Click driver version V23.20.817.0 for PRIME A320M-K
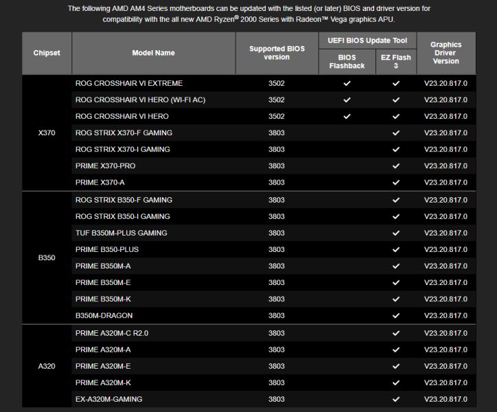The width and height of the screenshot is (497, 412). (x=446, y=382)
